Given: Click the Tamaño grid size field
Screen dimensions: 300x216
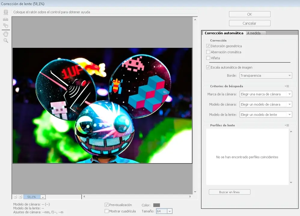Looking at the screenshot, I should (x=161, y=211).
